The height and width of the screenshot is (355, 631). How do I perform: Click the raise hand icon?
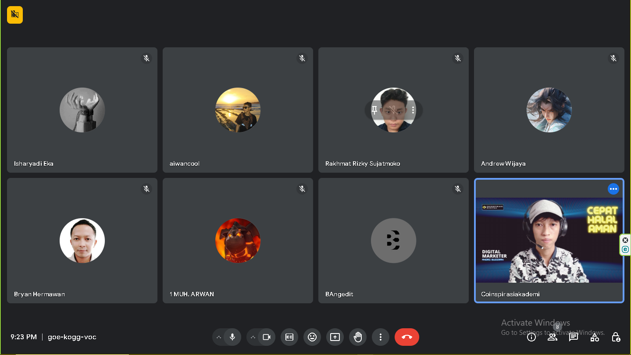(x=358, y=337)
